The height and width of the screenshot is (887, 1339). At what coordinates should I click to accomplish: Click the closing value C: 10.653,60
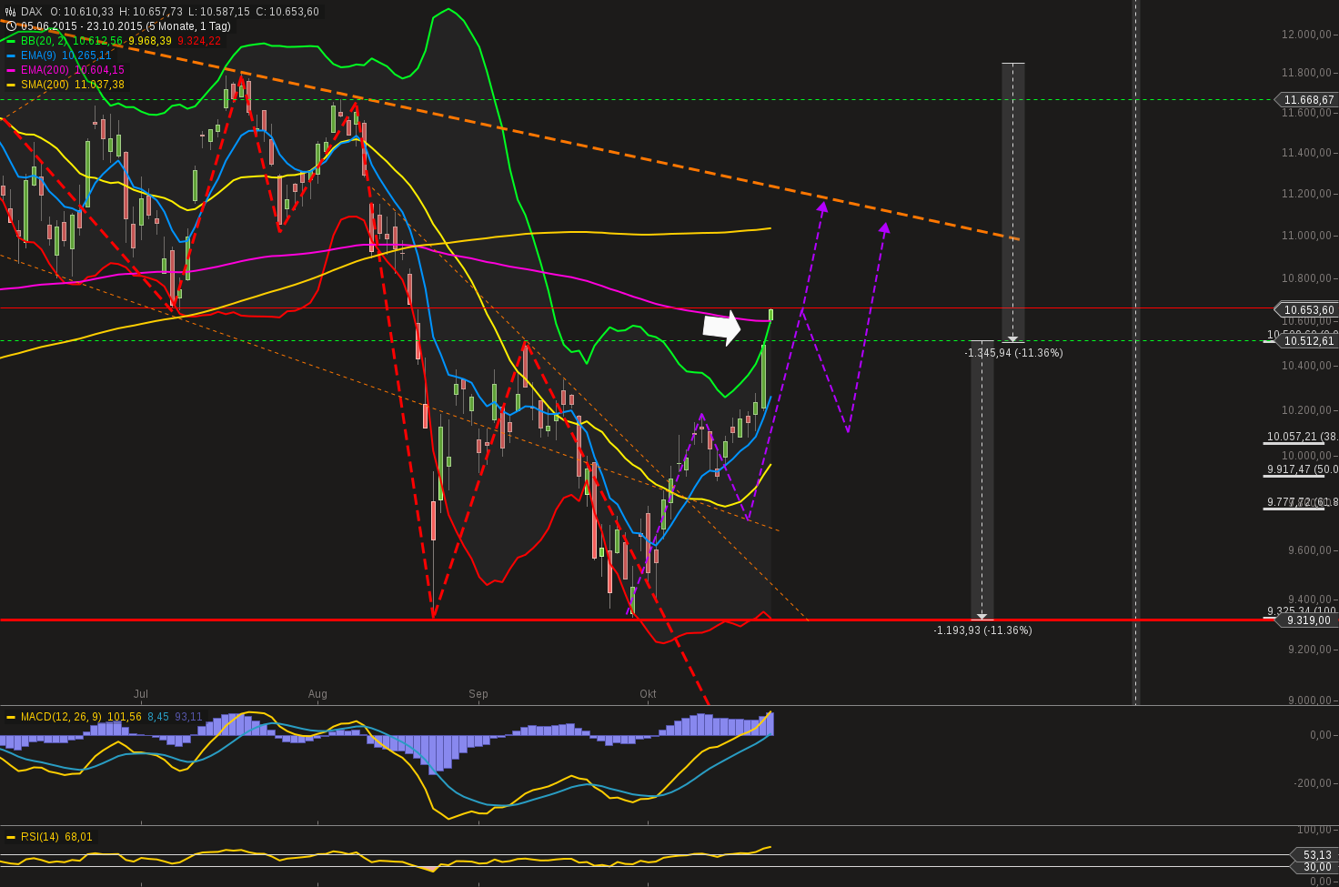(x=287, y=12)
